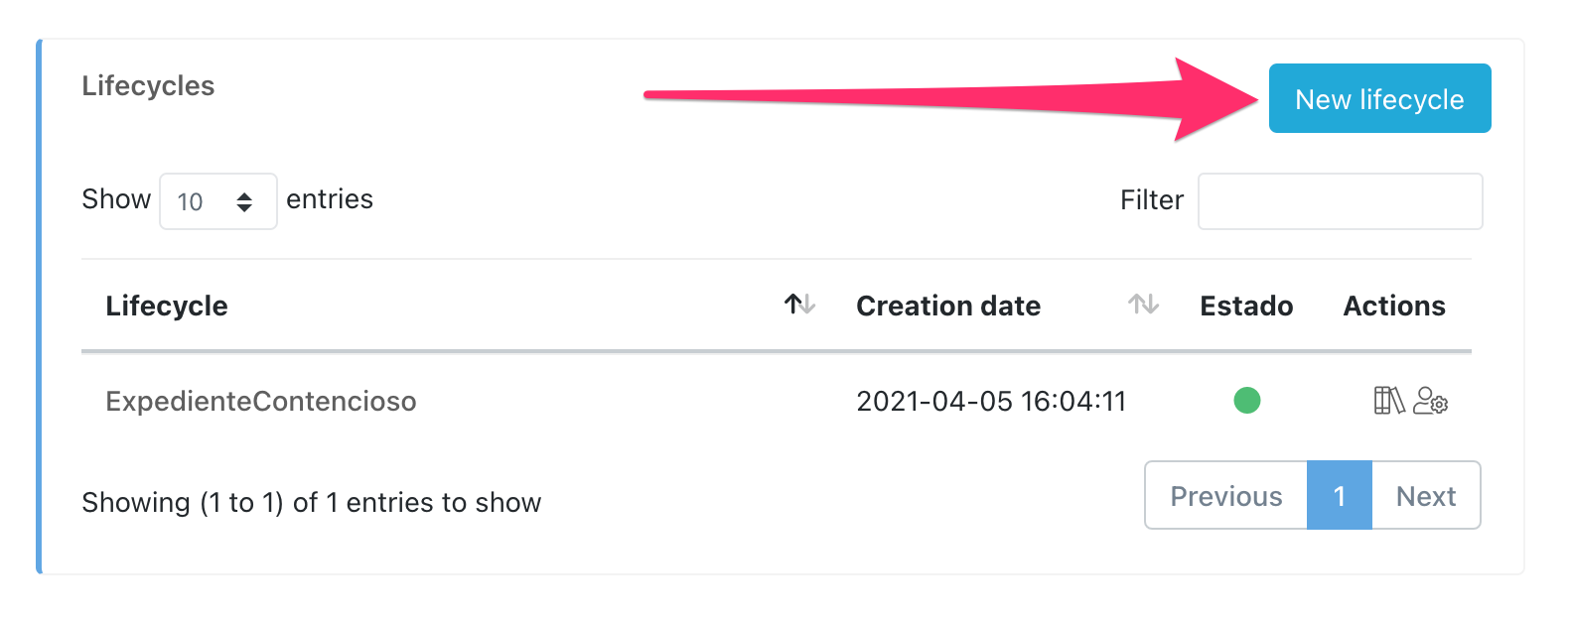Click the green Estado status dot
Screen dimensions: 1571x617
(1246, 401)
